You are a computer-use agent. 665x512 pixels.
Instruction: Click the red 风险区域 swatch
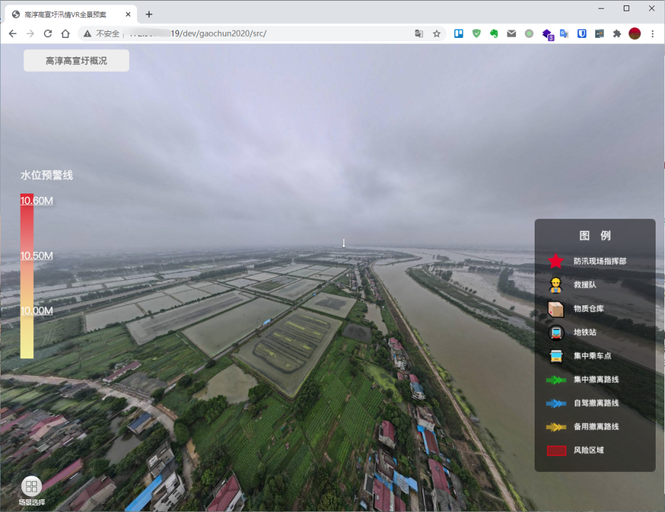[x=557, y=450]
